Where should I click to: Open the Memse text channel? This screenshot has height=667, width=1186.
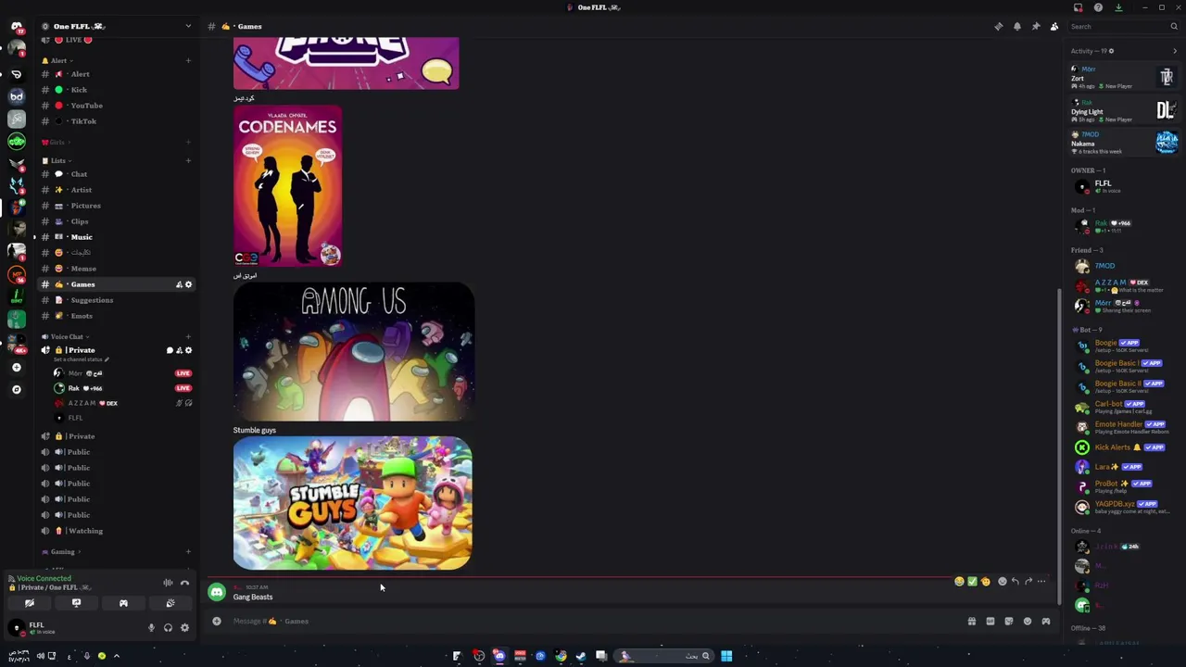[x=116, y=269]
